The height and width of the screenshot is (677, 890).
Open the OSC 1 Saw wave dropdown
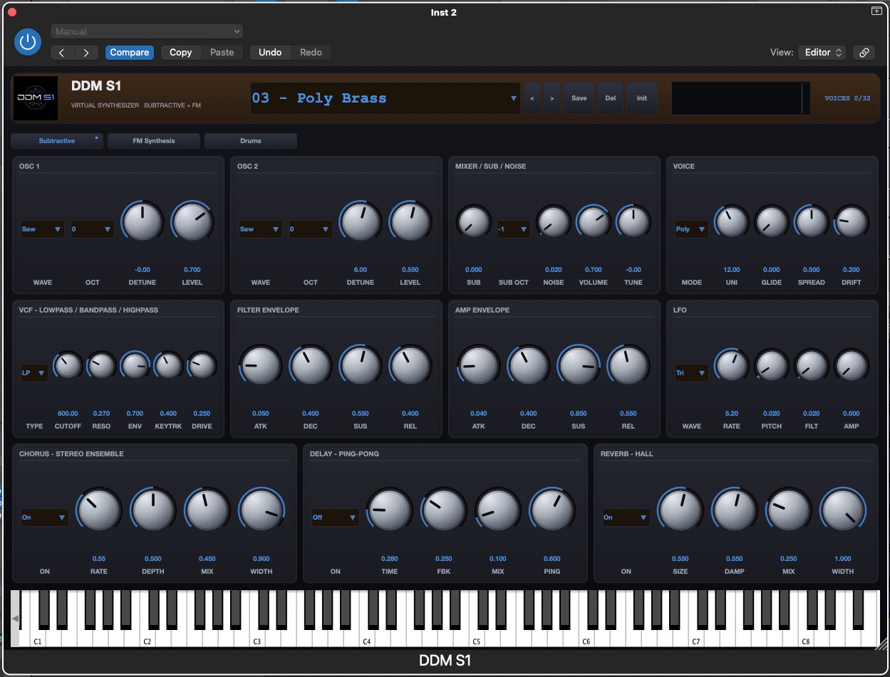click(43, 229)
